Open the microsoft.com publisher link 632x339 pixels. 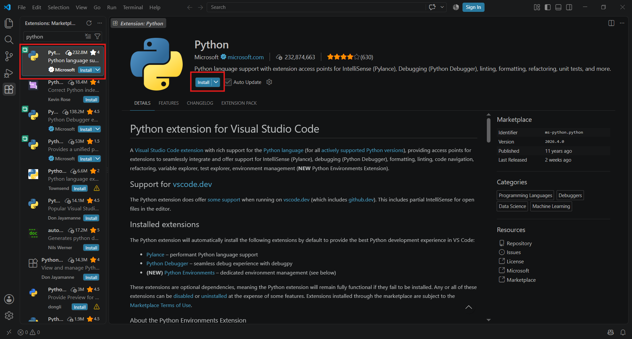[246, 57]
